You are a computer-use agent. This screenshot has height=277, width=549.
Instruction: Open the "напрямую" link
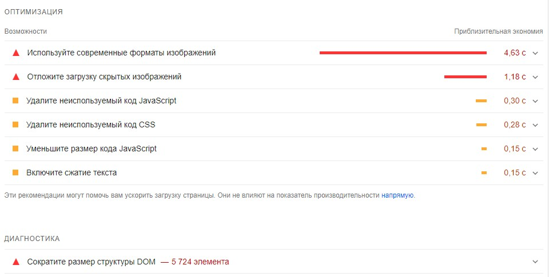tap(397, 195)
